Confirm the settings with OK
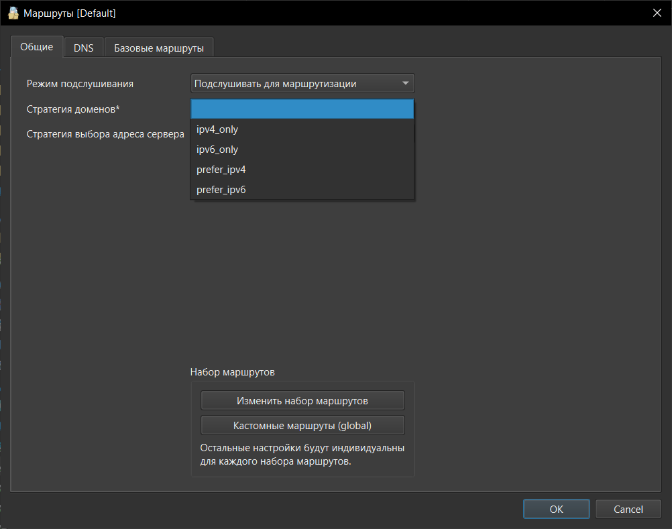Screen dimensions: 672x529 [x=556, y=509]
